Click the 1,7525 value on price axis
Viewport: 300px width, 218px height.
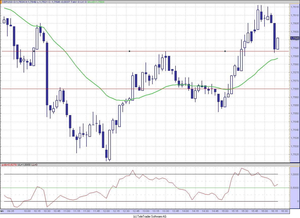[x=295, y=154]
